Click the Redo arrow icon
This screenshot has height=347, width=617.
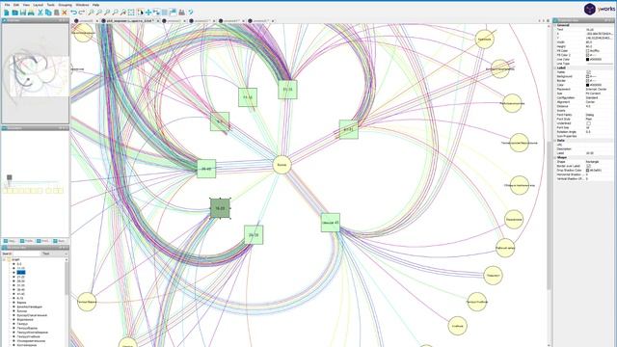(x=81, y=13)
